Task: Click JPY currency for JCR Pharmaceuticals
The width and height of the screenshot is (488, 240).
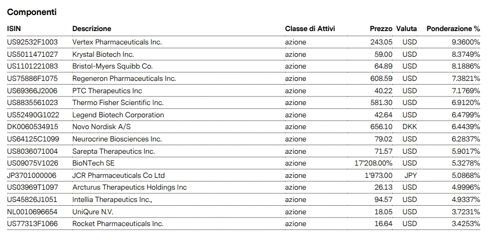Action: pos(410,175)
